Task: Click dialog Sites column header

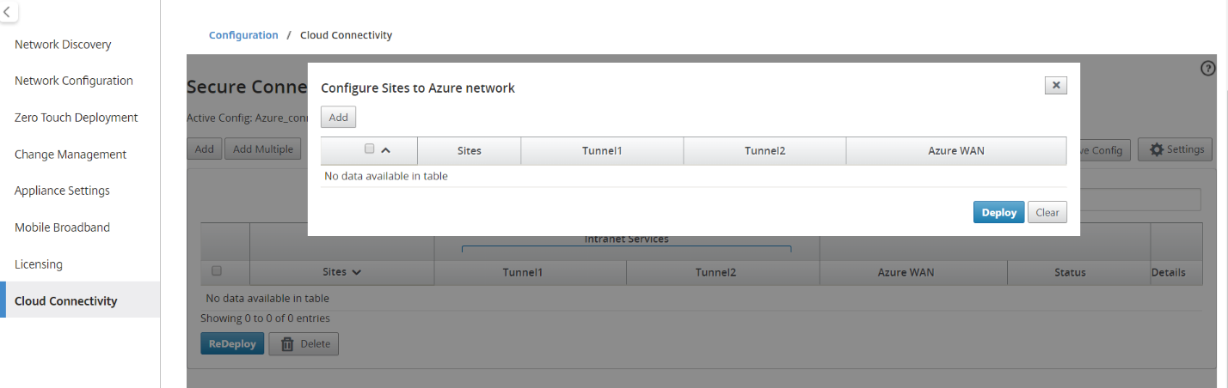Action: pos(470,150)
